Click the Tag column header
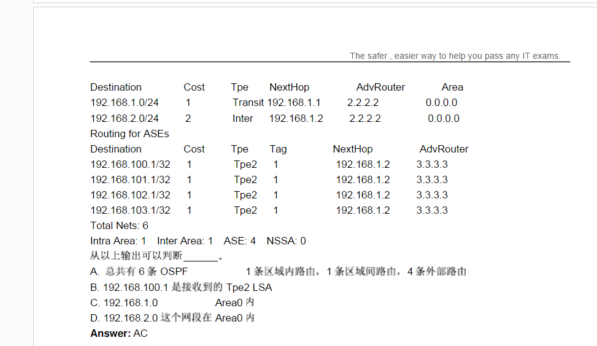The image size is (597, 346). click(278, 149)
